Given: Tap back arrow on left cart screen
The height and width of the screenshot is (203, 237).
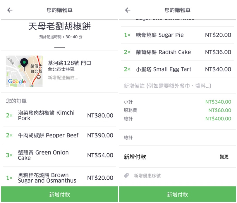Looking at the screenshot, I should pyautogui.click(x=10, y=10).
